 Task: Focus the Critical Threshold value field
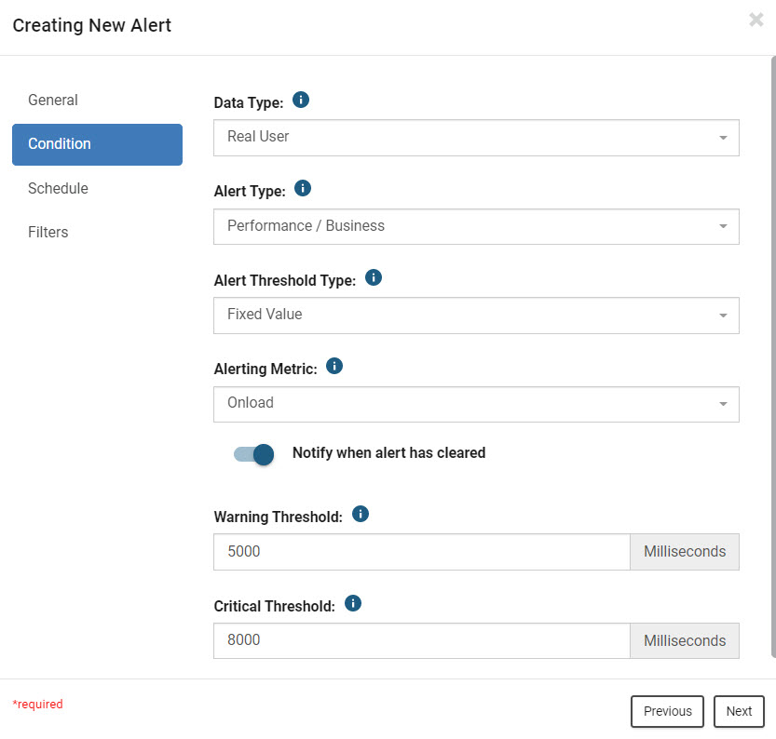tap(422, 640)
